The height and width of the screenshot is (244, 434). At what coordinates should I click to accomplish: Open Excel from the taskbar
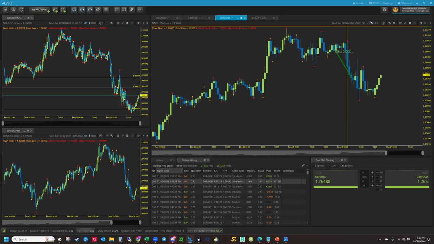coord(146,239)
